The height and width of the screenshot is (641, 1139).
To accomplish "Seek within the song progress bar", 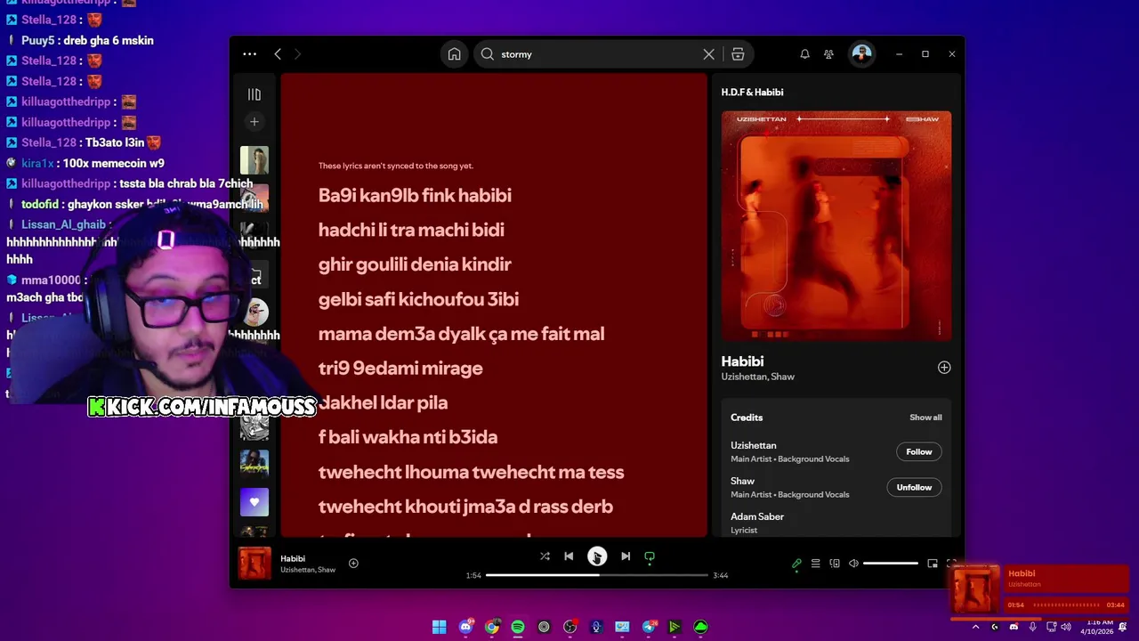I will tap(597, 575).
